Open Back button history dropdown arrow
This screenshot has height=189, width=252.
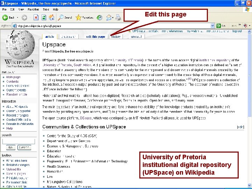click(17, 17)
